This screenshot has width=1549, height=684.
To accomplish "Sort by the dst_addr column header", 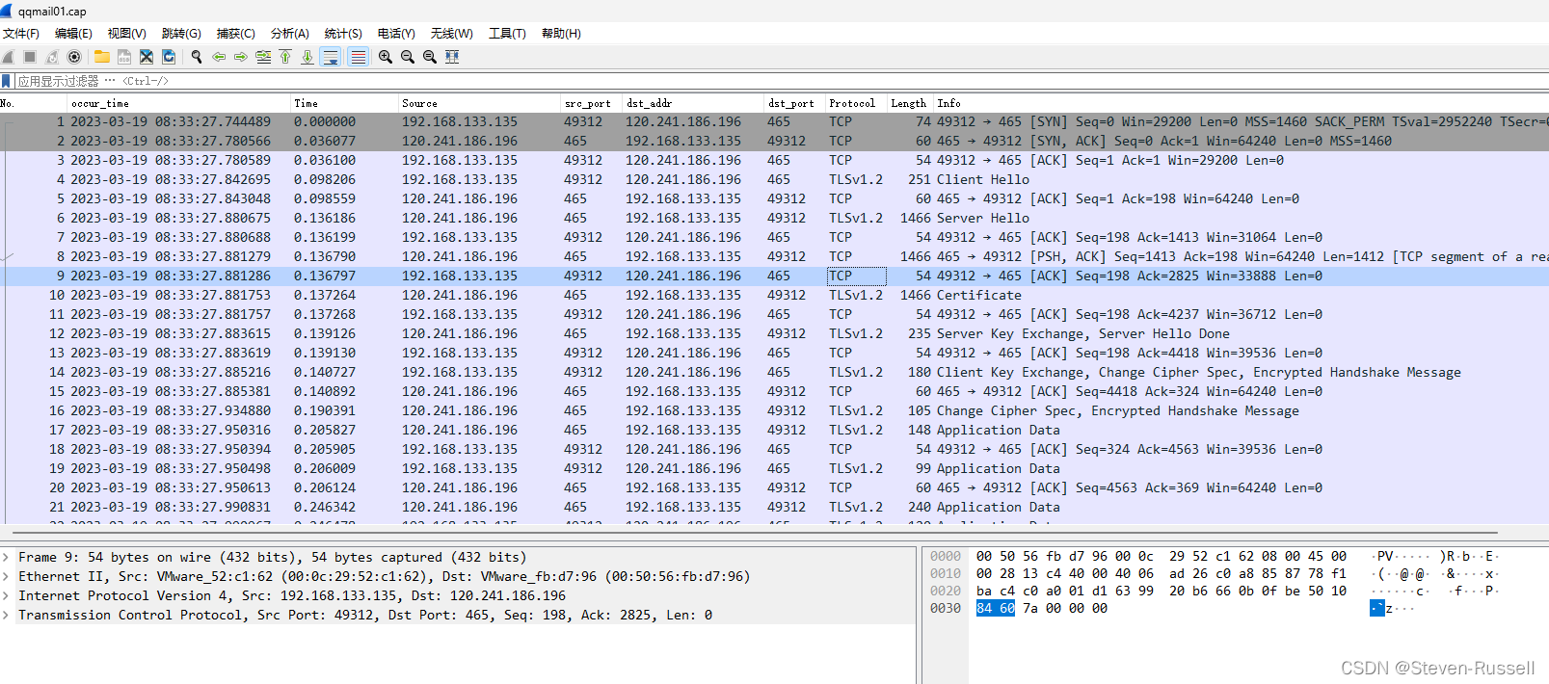I will [693, 103].
